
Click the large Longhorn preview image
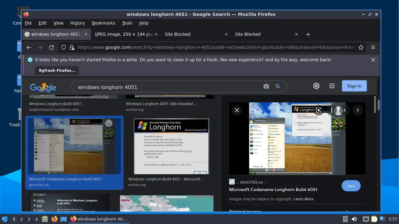[x=297, y=138]
